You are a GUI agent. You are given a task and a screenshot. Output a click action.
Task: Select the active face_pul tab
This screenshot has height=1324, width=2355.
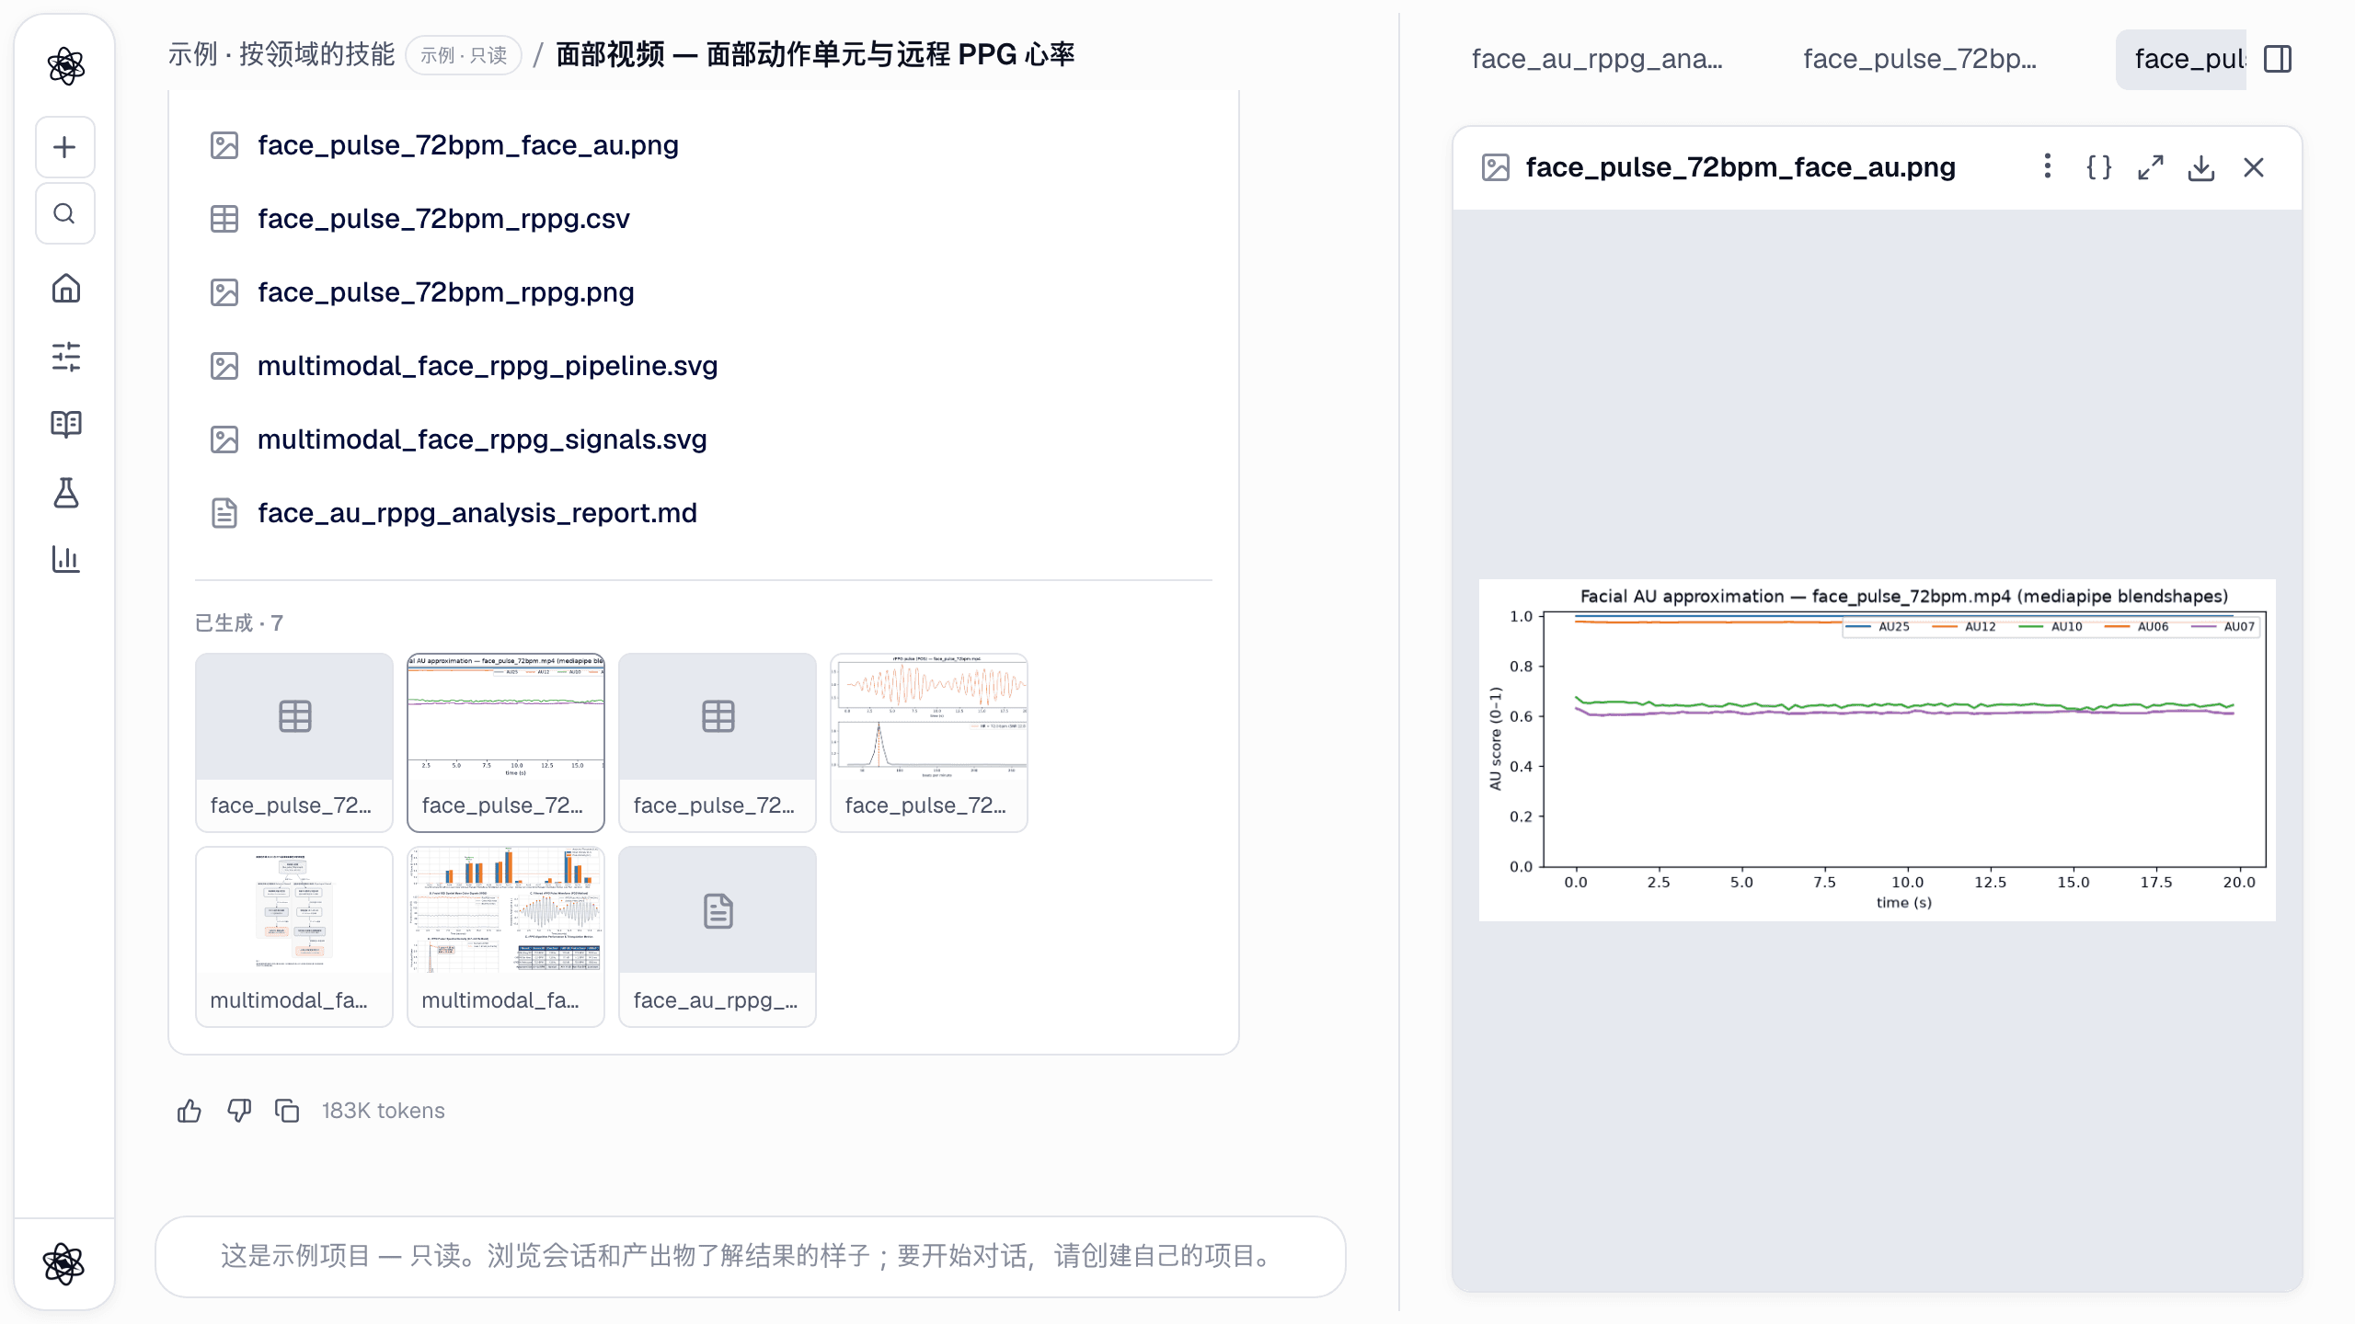click(2182, 59)
